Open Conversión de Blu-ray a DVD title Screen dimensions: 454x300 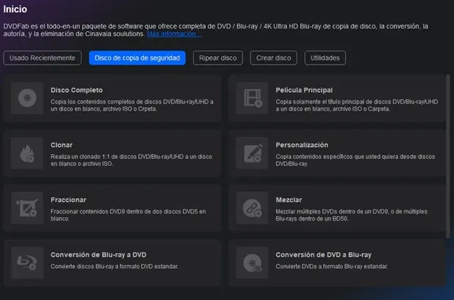[x=99, y=255]
